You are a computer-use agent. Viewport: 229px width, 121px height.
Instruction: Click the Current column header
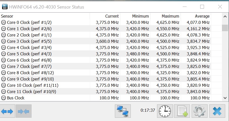pyautogui.click(x=105, y=16)
